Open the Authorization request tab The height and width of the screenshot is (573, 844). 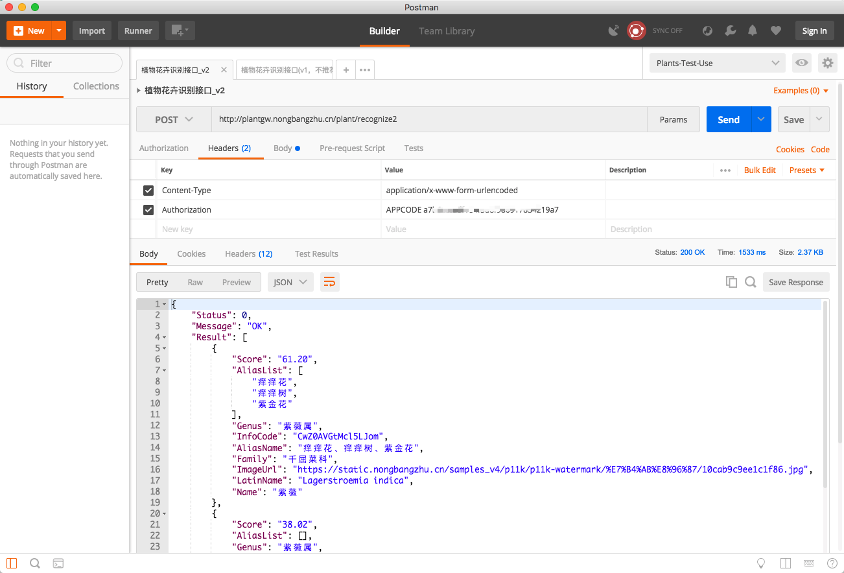[x=164, y=148]
